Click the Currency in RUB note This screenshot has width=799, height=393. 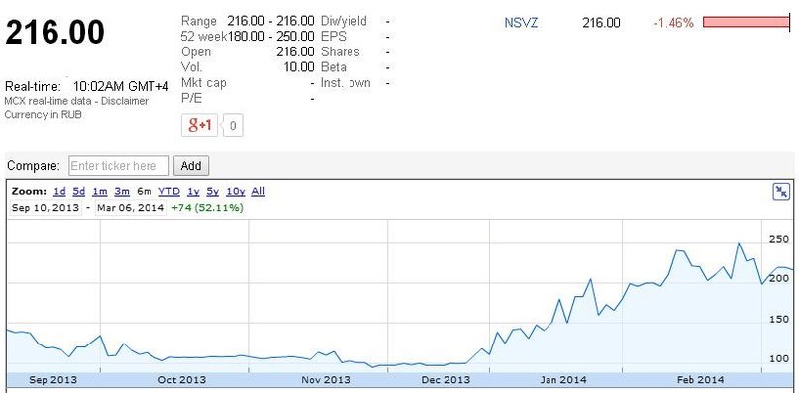pyautogui.click(x=44, y=114)
